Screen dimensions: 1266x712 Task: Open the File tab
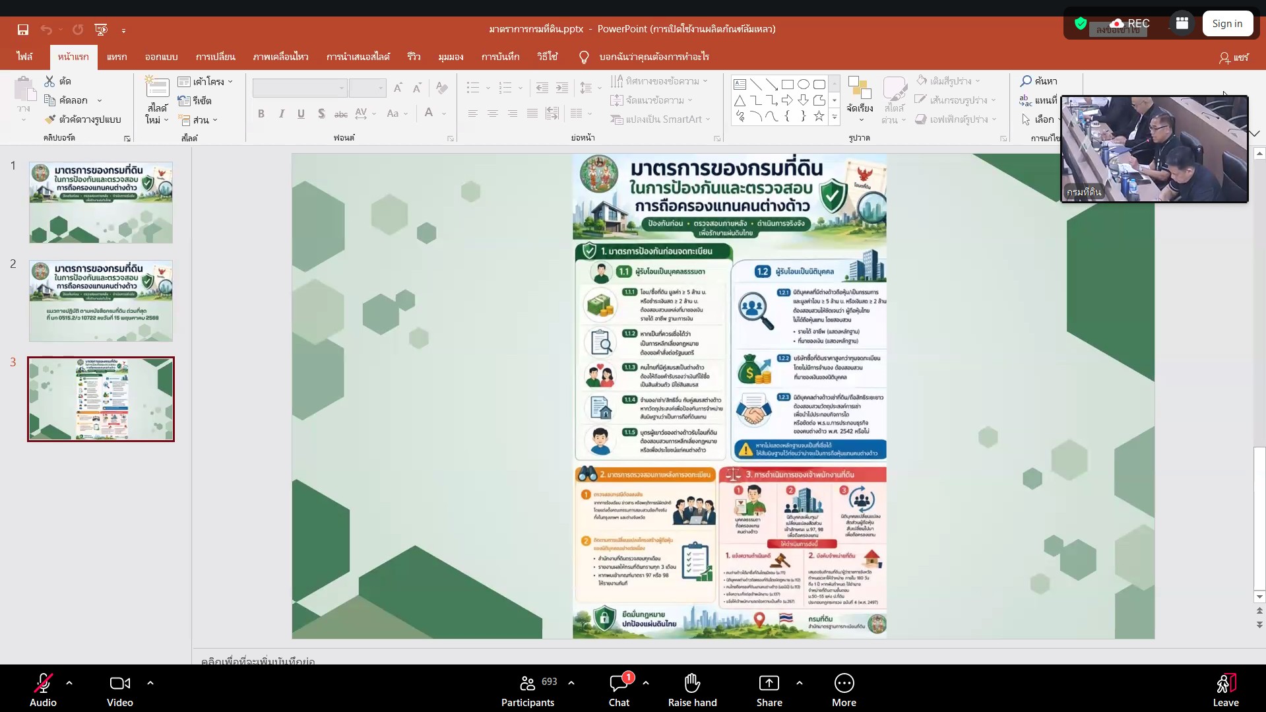[24, 57]
